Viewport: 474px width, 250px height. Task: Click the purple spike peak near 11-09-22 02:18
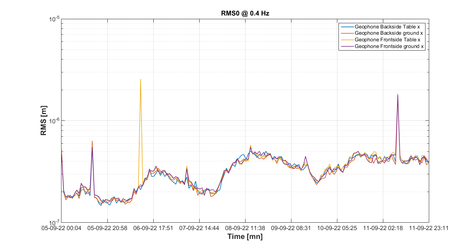click(398, 95)
